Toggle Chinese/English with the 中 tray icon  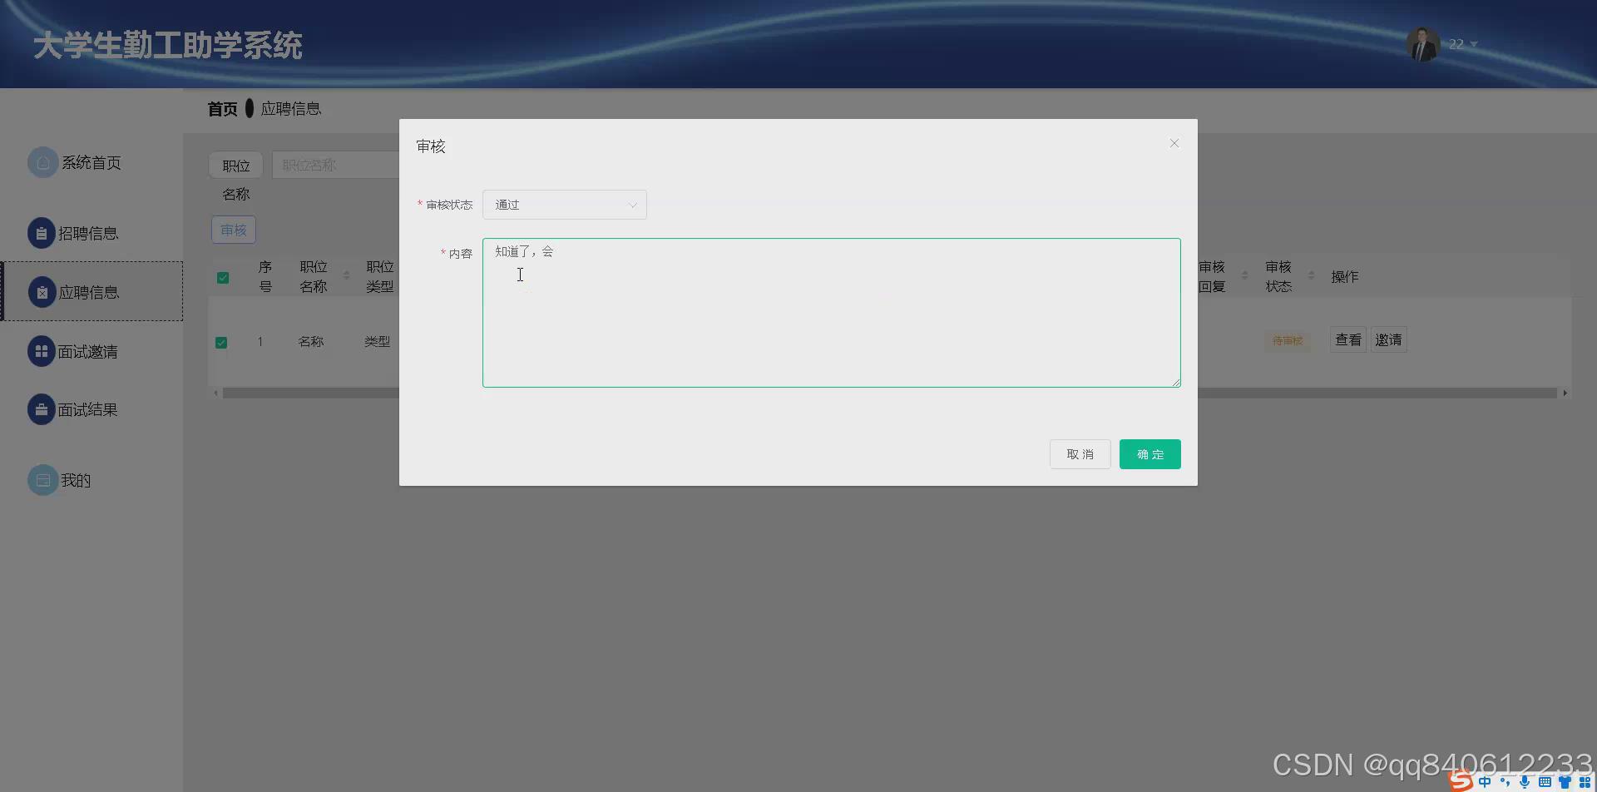pyautogui.click(x=1485, y=781)
